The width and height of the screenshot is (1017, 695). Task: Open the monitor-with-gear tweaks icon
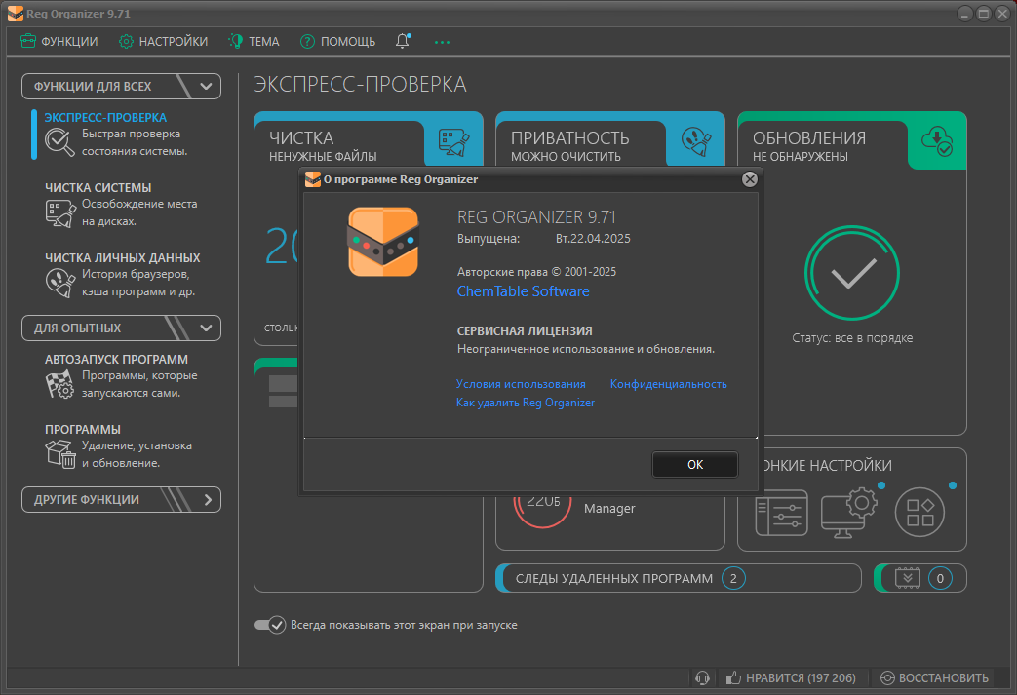849,514
